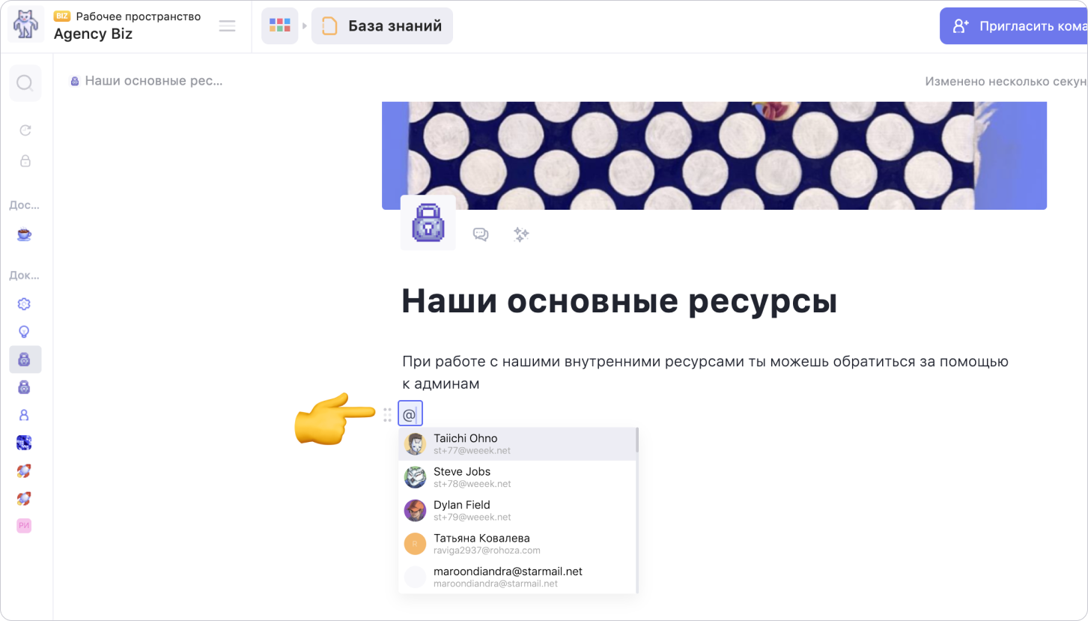Open the База знаний breadcrumb
This screenshot has width=1088, height=621.
coord(382,26)
